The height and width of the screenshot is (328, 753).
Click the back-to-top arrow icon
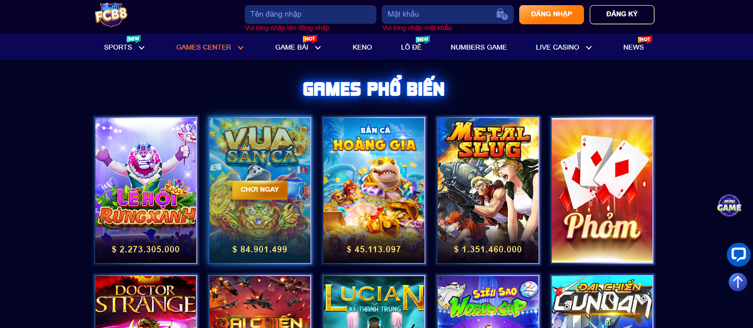(738, 282)
